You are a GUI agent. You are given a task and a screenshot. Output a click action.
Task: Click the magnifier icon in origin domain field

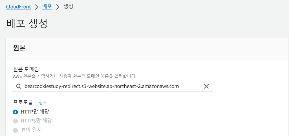click(x=19, y=87)
